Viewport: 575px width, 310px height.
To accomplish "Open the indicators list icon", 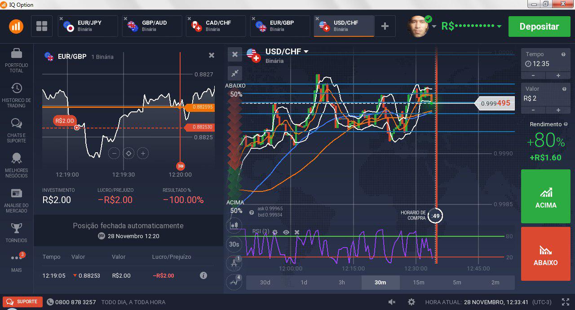I will click(x=234, y=282).
